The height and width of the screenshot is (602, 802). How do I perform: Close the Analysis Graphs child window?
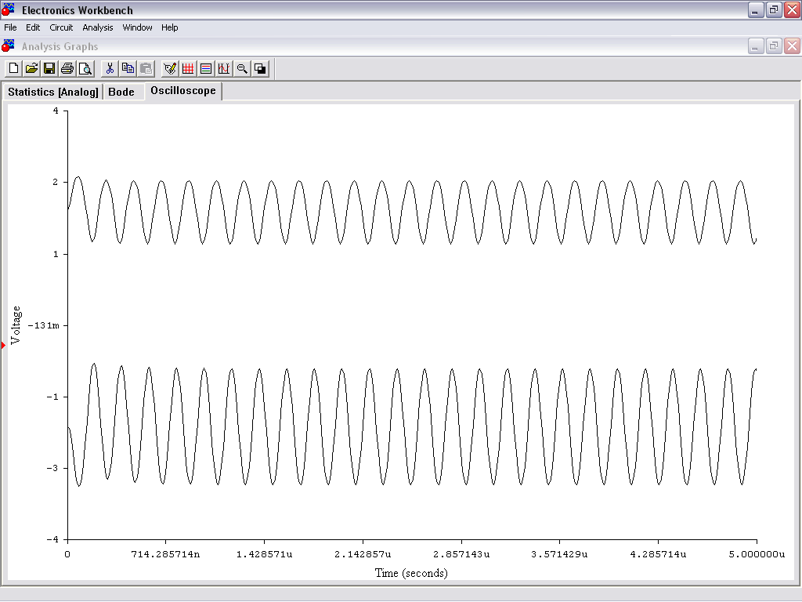793,46
